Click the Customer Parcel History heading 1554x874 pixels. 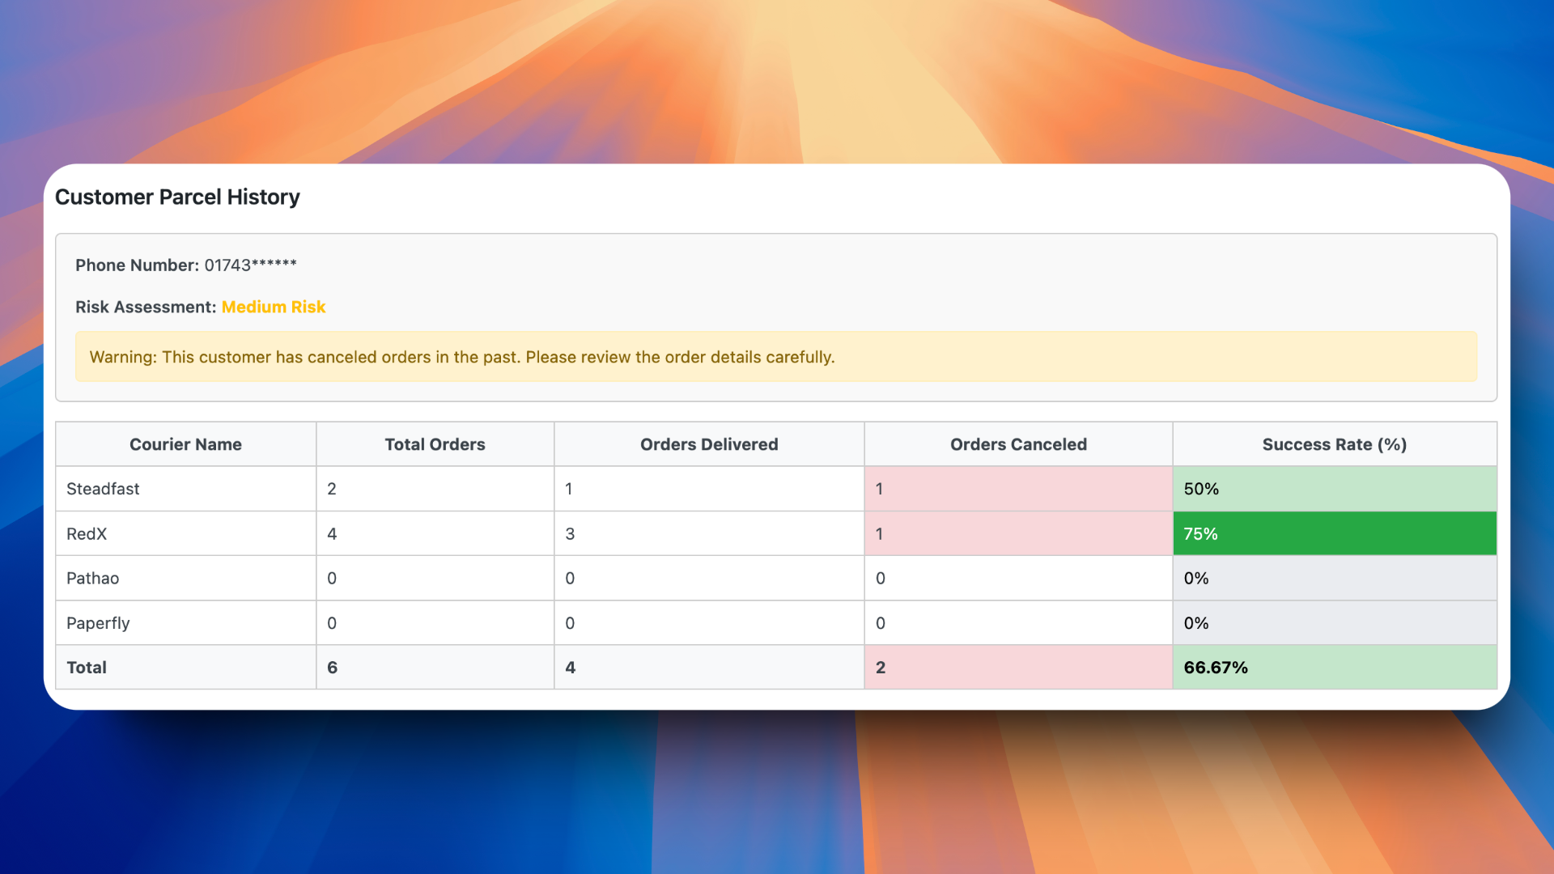(x=177, y=197)
